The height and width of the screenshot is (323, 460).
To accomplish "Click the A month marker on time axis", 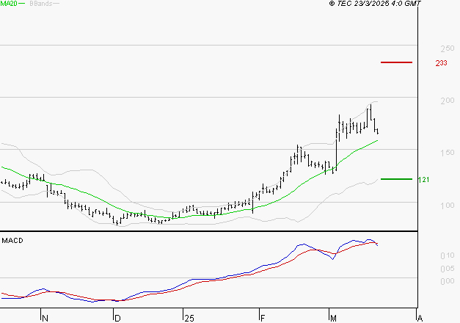I will 420,319.
